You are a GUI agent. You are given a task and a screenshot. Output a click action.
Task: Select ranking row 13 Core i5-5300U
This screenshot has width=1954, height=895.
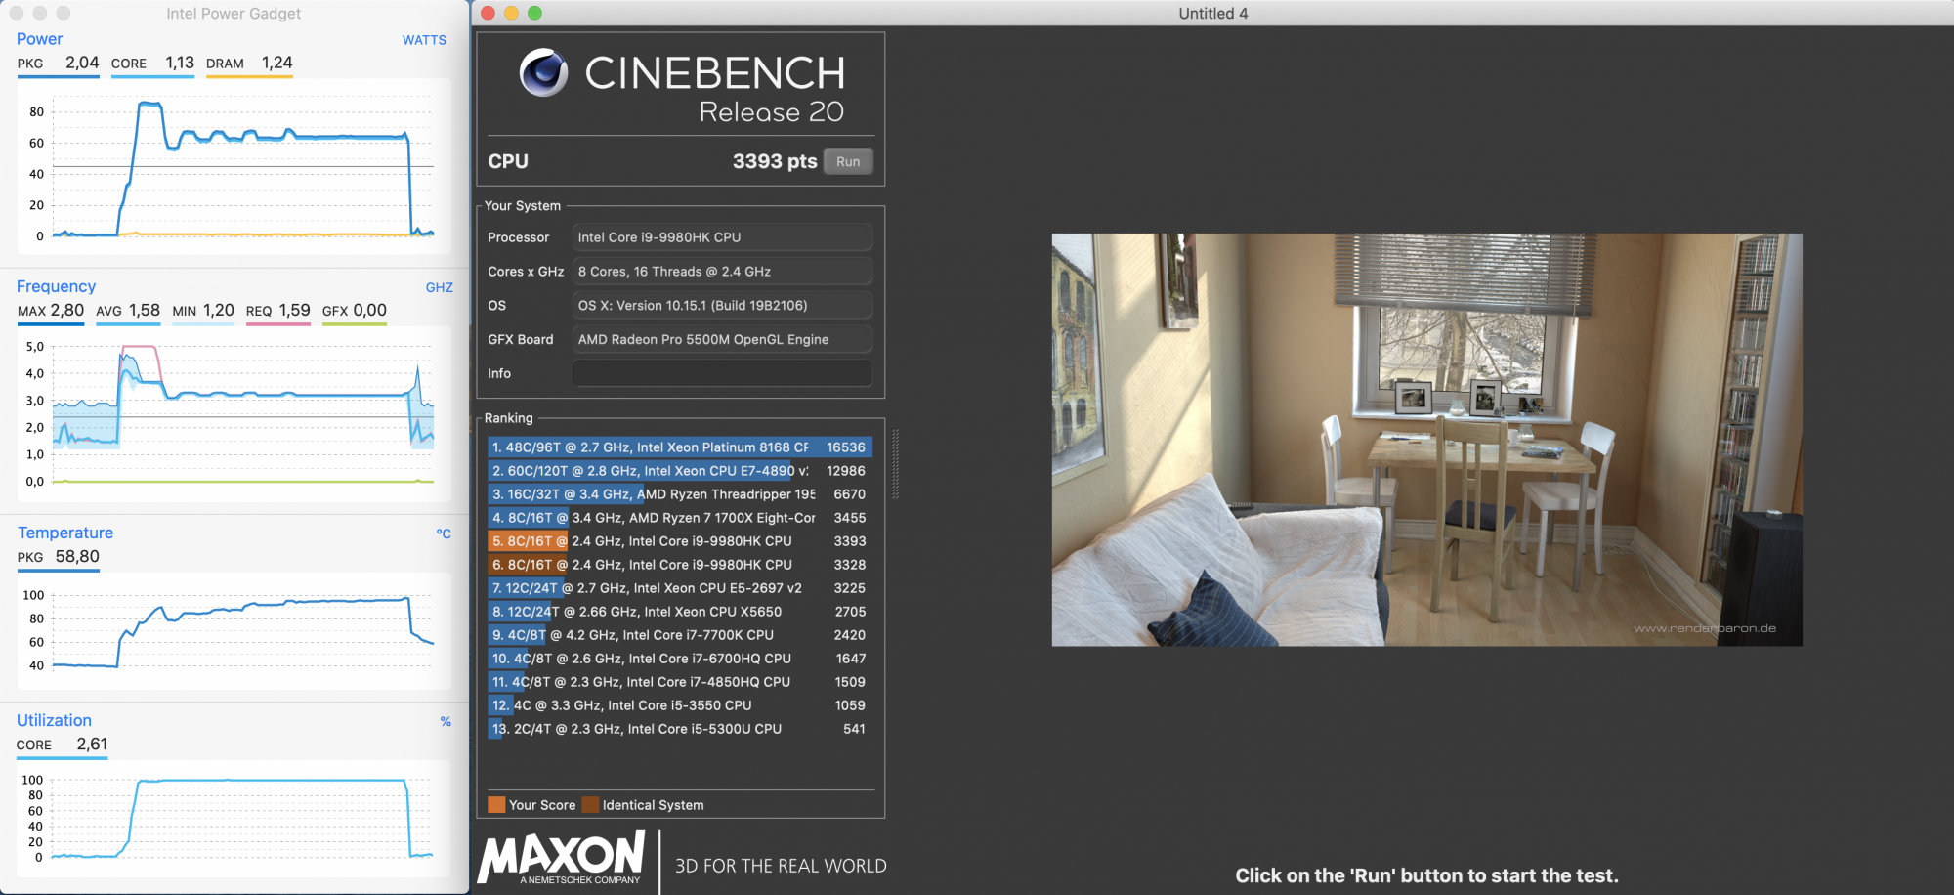click(x=680, y=729)
